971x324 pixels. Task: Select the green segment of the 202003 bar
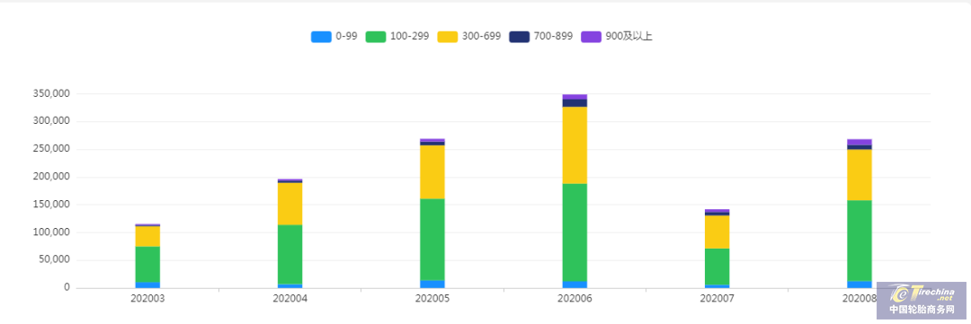tap(147, 265)
